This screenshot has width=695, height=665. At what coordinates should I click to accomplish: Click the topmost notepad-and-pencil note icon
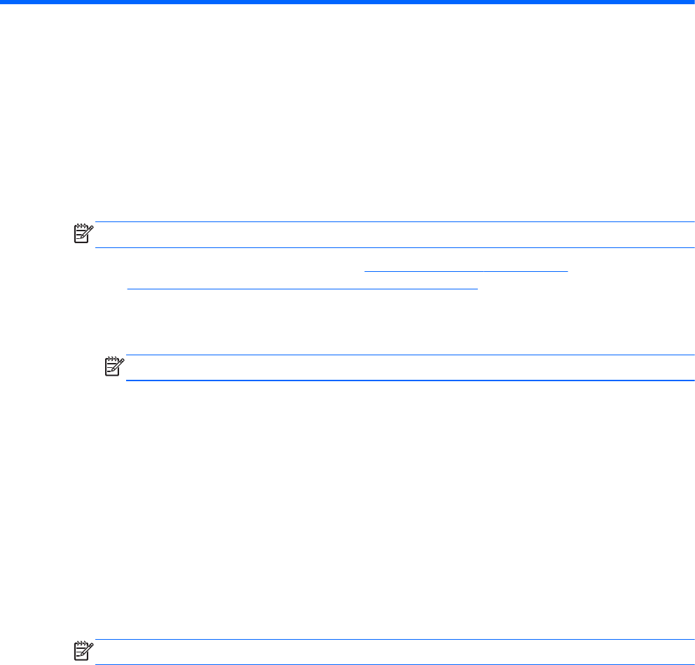tap(83, 233)
